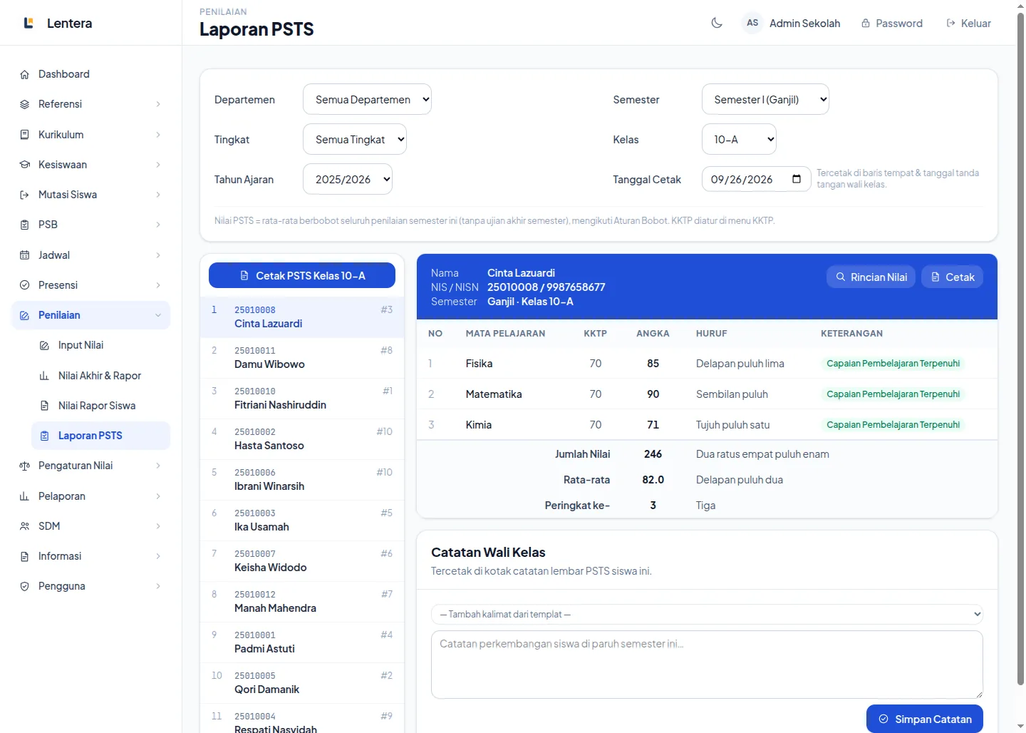
Task: Click the Presensi check-circle icon
Action: coord(24,285)
